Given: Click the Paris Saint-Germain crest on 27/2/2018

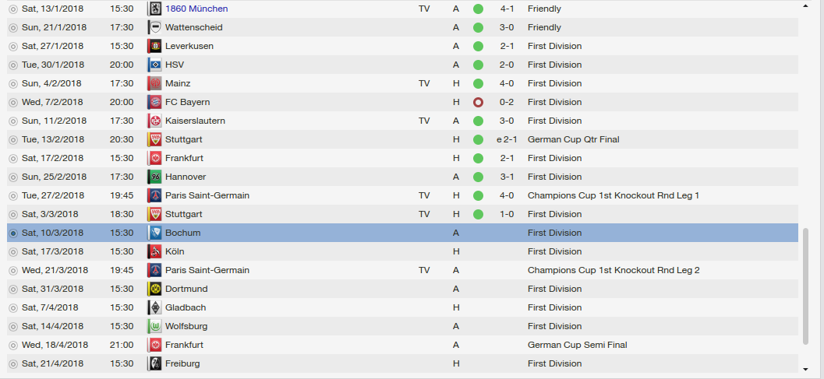Looking at the screenshot, I should click(154, 195).
